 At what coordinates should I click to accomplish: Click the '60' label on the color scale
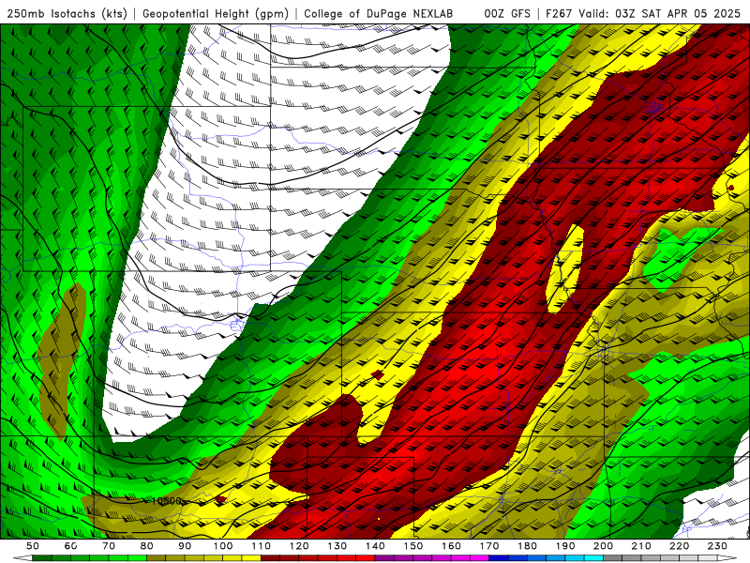click(x=70, y=546)
